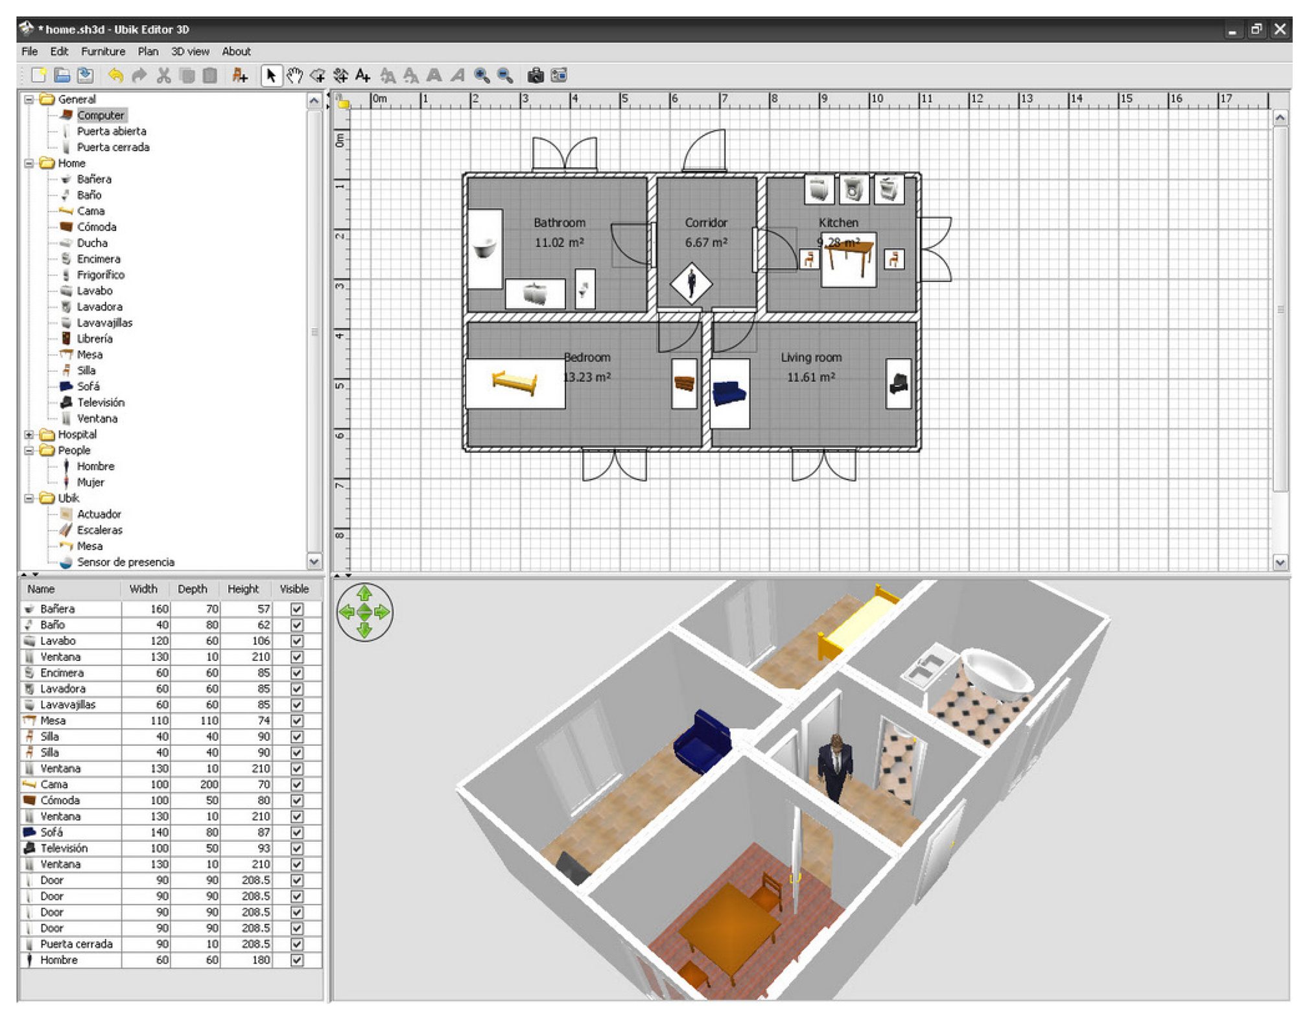This screenshot has height=1020, width=1309.
Task: Expand the Hospital folder in catalog
Action: 29,434
